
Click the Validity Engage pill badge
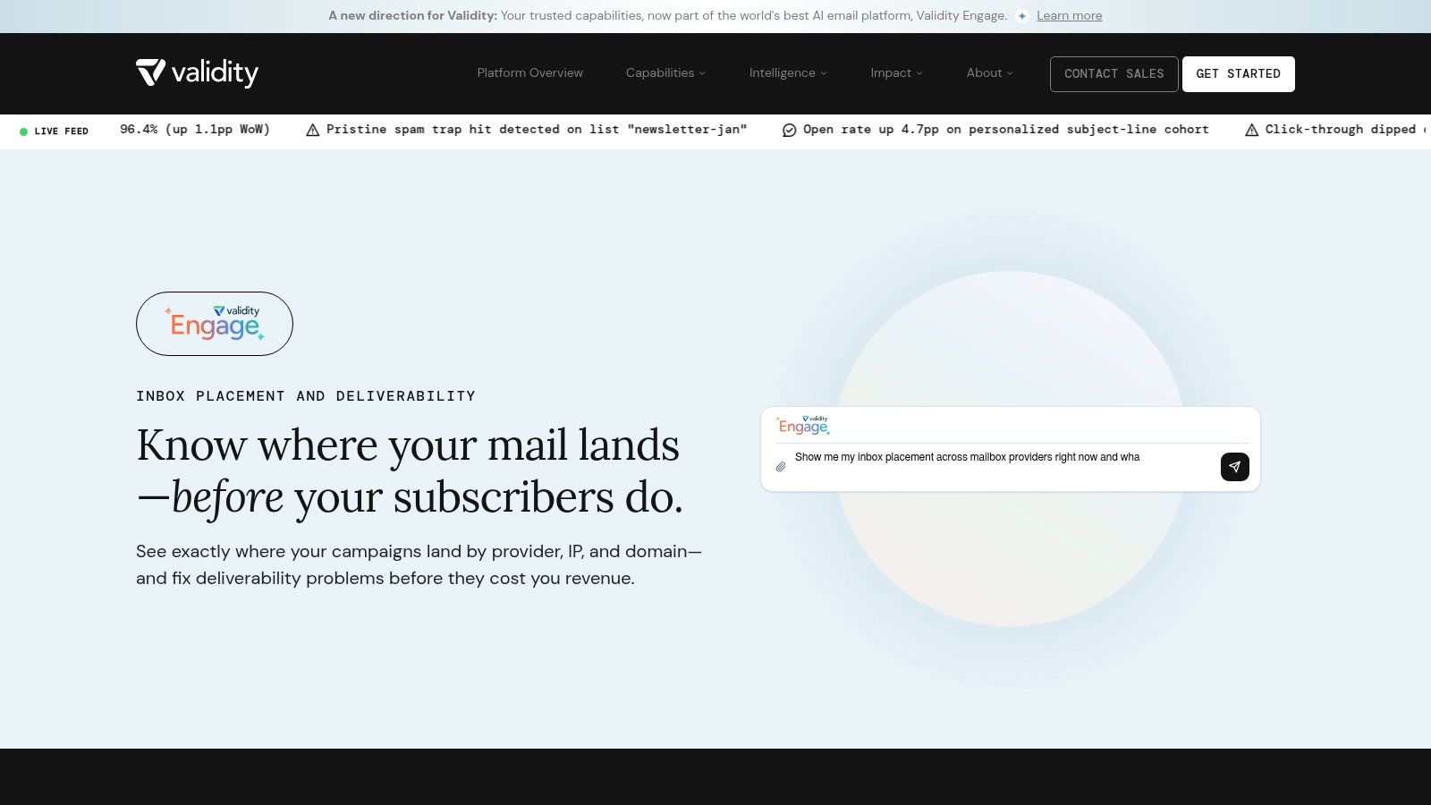point(215,324)
